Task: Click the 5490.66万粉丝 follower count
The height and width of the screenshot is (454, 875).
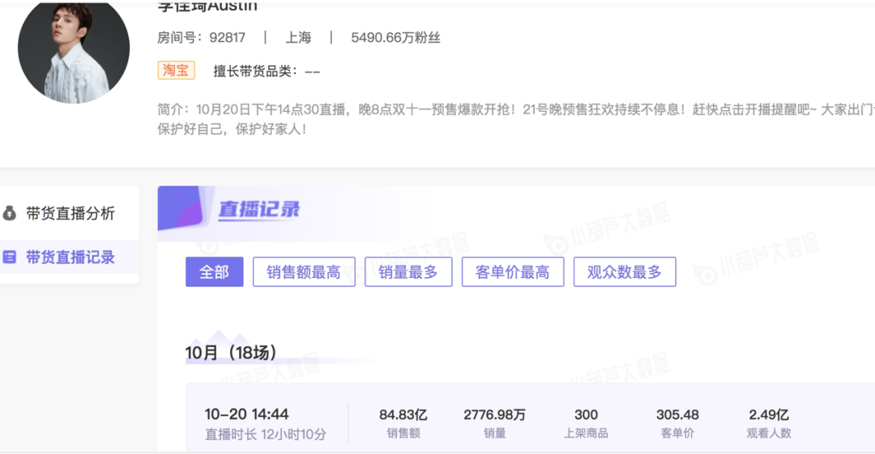Action: [395, 38]
